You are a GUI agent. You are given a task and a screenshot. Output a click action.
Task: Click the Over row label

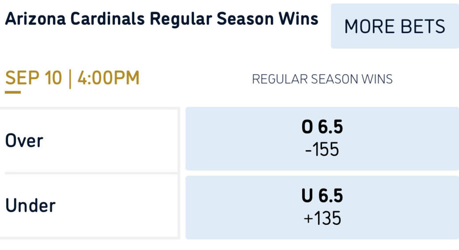pos(24,140)
